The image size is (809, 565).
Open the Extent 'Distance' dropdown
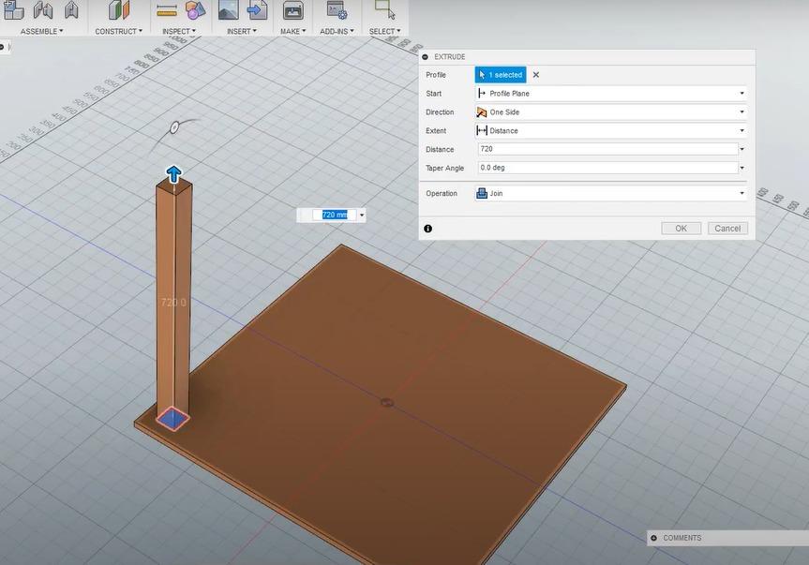(610, 130)
